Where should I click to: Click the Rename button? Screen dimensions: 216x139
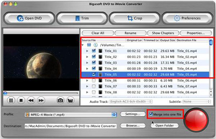pyautogui.click(x=130, y=33)
